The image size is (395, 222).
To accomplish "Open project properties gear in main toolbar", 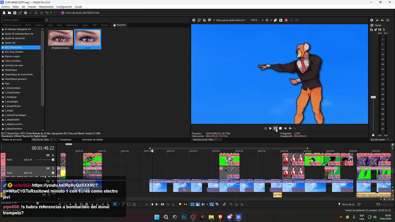I will coord(26,13).
